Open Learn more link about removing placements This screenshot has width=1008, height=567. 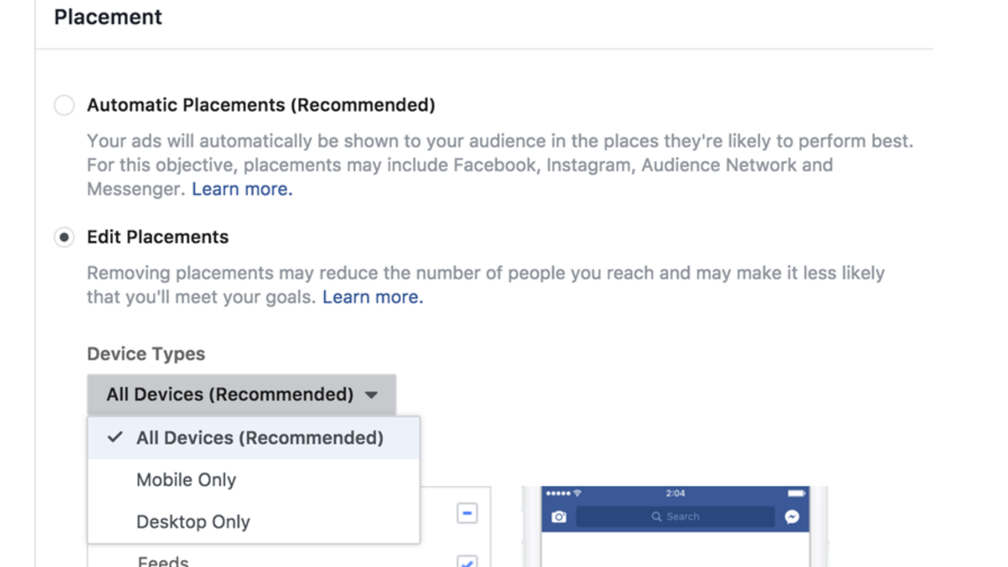click(x=373, y=297)
